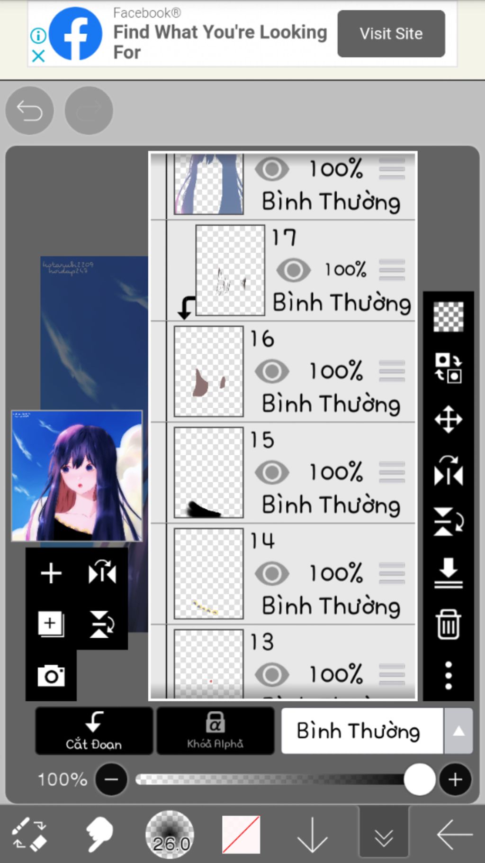
Task: Tap layer 16 blend mode text
Action: point(332,404)
